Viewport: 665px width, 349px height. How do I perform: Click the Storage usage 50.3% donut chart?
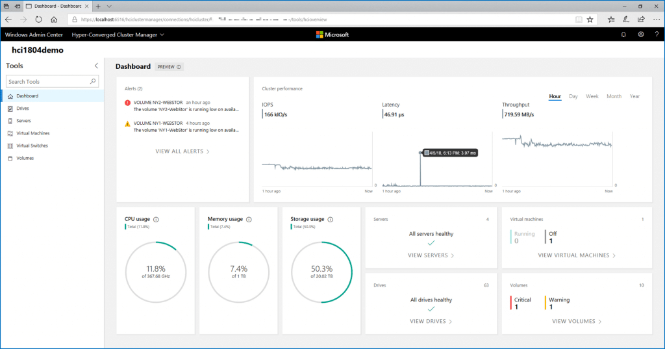(321, 272)
